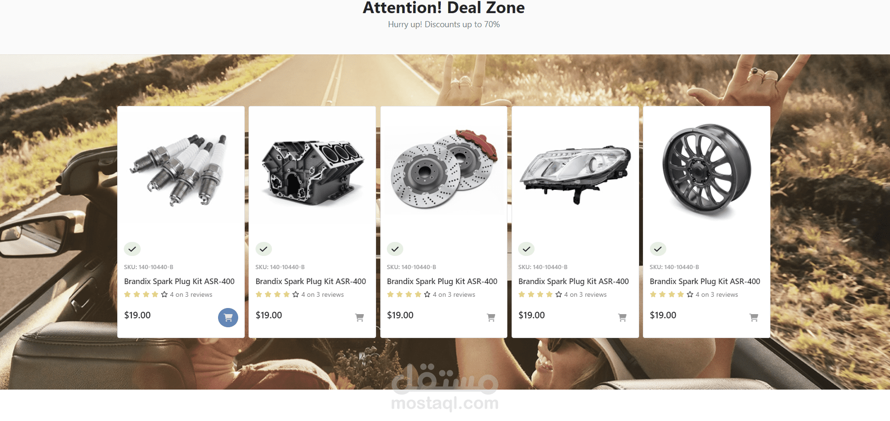Click the star rating on the spark plug card

click(x=145, y=294)
